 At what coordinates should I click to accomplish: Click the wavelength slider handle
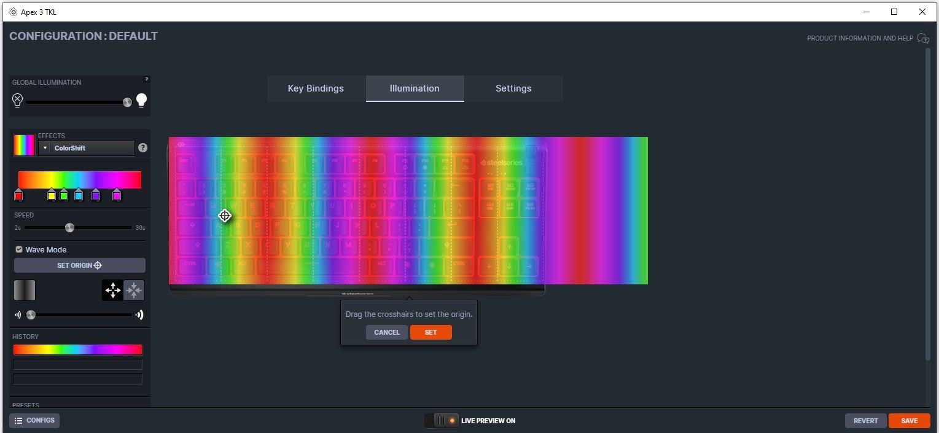[x=31, y=315]
